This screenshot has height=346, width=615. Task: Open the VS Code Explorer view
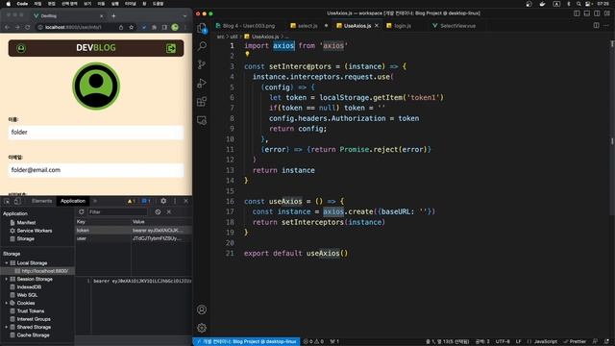click(202, 28)
